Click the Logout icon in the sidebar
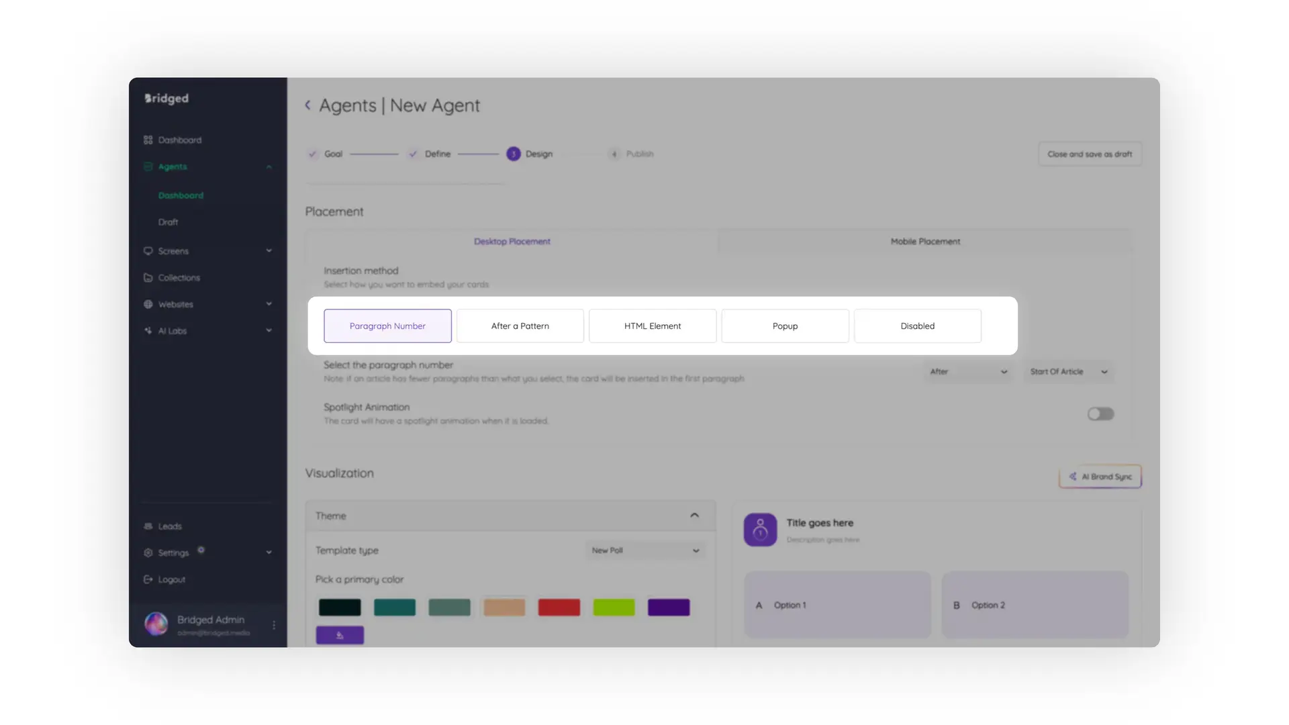The width and height of the screenshot is (1289, 725). coord(148,579)
